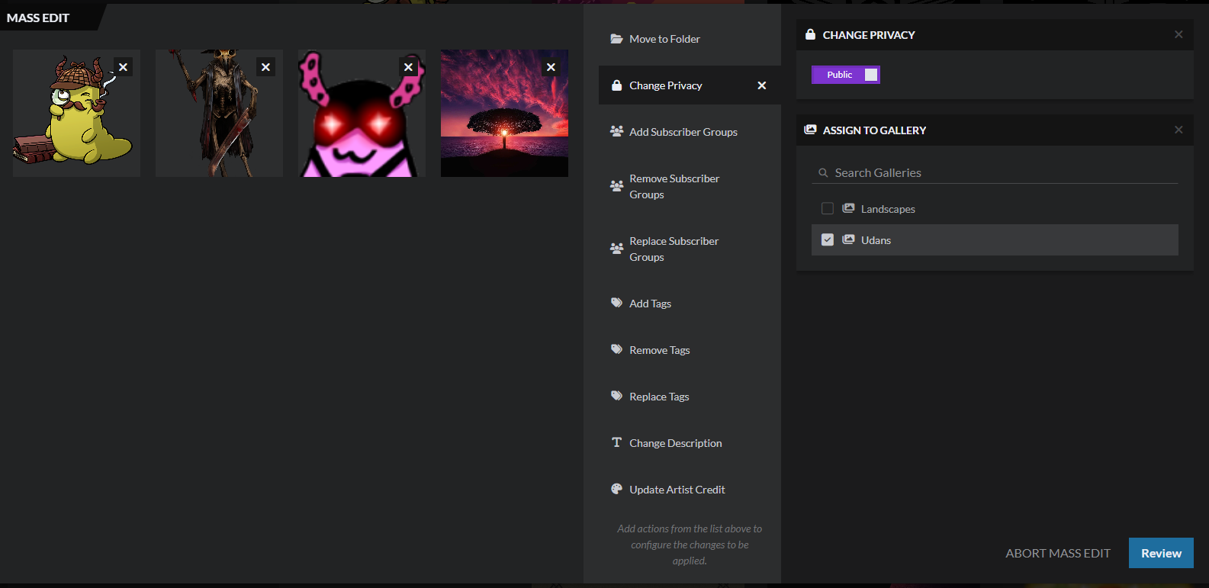Viewport: 1209px width, 588px height.
Task: Select the pink creature thumbnail
Action: click(362, 113)
